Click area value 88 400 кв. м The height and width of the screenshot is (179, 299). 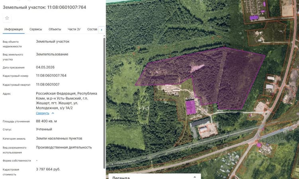[46, 121]
